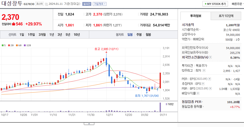Image resolution: width=244 pixels, height=127 pixels.
Task: Select the 1주일 line chart period
Action: coord(31,35)
